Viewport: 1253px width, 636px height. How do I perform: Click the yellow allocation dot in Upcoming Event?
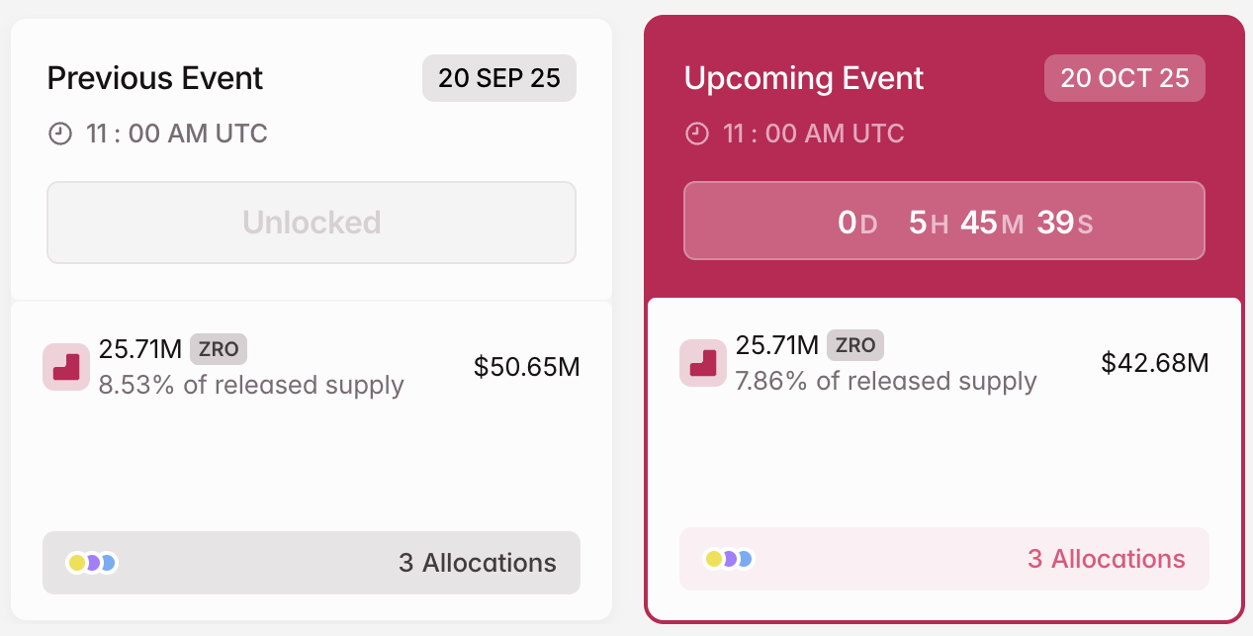714,559
